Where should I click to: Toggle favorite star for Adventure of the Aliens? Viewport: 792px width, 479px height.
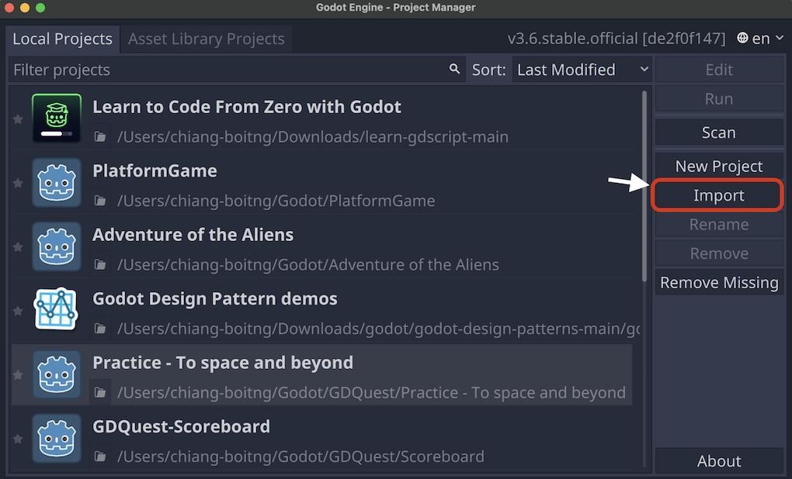pos(18,246)
